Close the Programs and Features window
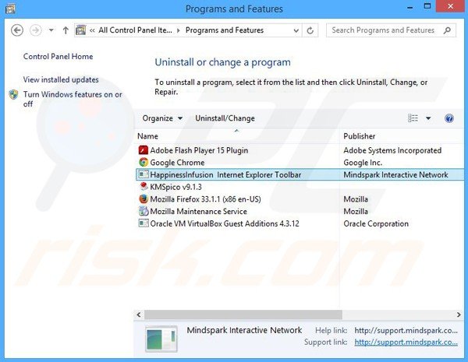Screen dimensions: 468x362 tap(451, 6)
